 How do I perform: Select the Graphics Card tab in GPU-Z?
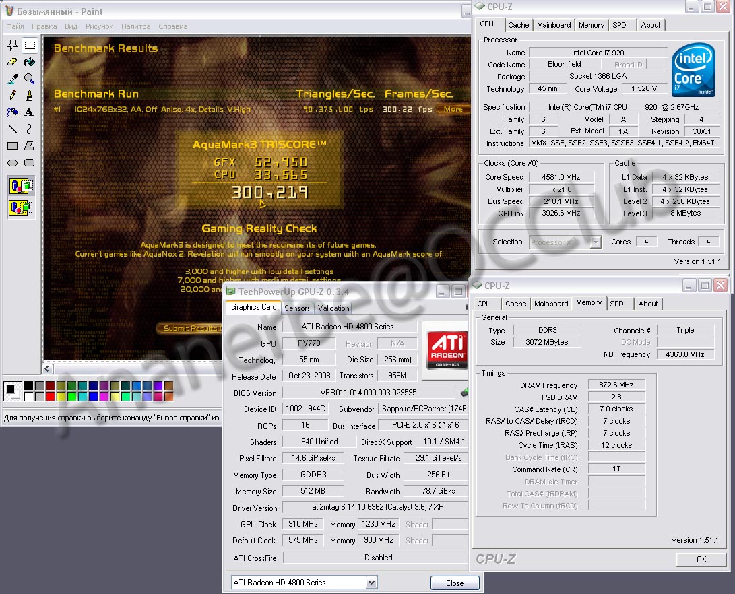(x=253, y=307)
